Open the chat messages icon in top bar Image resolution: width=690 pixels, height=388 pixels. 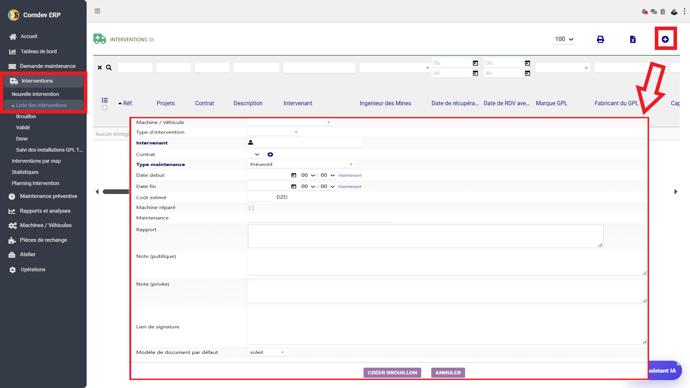tap(654, 11)
